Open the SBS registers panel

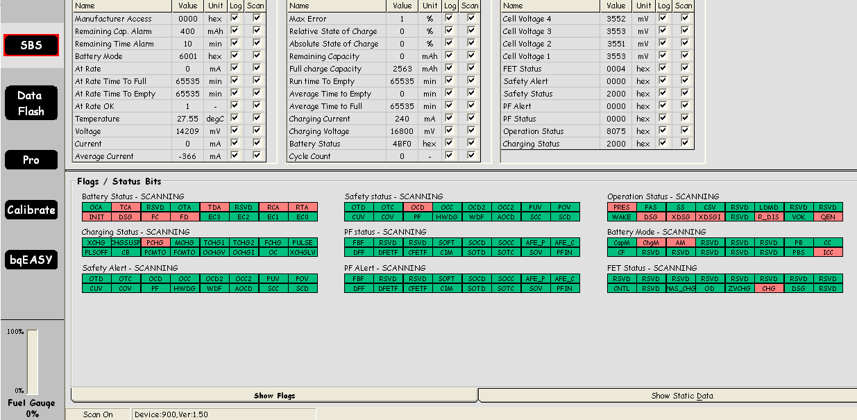(31, 44)
